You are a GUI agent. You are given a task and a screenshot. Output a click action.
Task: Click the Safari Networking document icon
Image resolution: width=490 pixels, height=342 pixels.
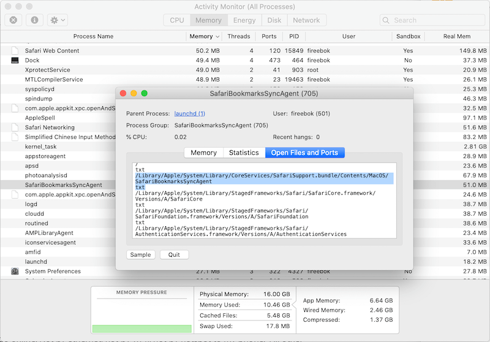point(15,127)
